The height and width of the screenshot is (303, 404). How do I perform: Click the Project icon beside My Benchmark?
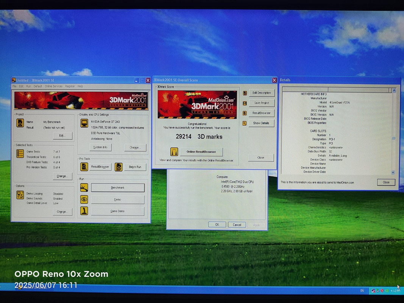[20, 123]
